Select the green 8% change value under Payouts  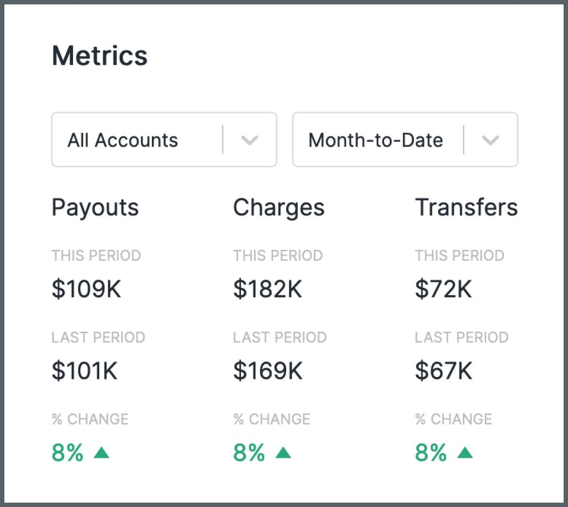tap(67, 453)
